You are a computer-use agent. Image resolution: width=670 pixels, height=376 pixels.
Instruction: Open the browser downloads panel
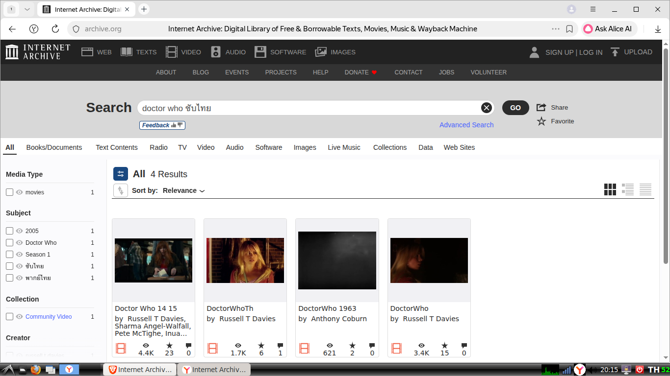coord(658,29)
